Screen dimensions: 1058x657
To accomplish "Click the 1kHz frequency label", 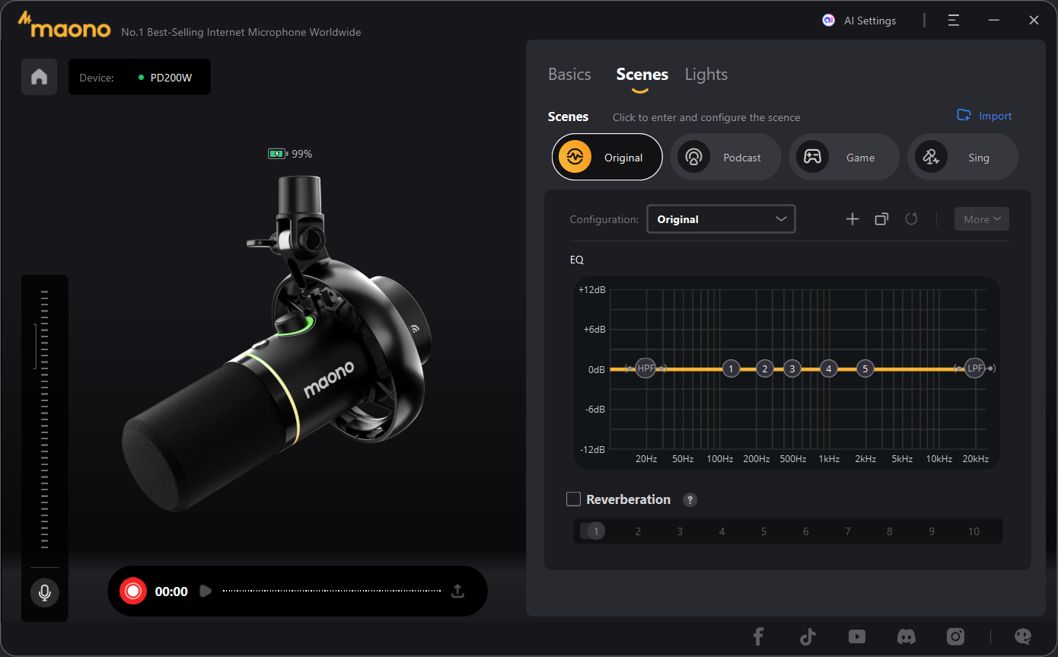I will click(x=829, y=459).
